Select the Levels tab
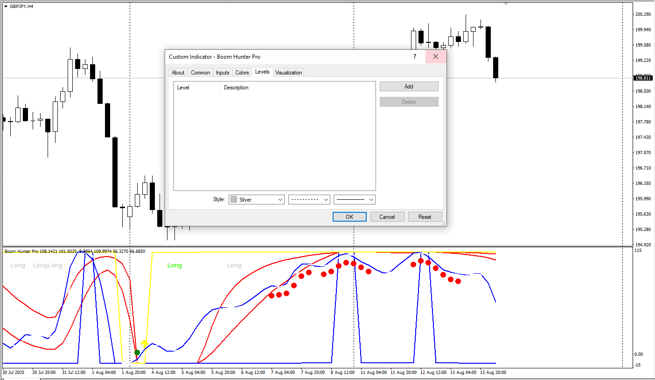The image size is (655, 380). tap(262, 72)
